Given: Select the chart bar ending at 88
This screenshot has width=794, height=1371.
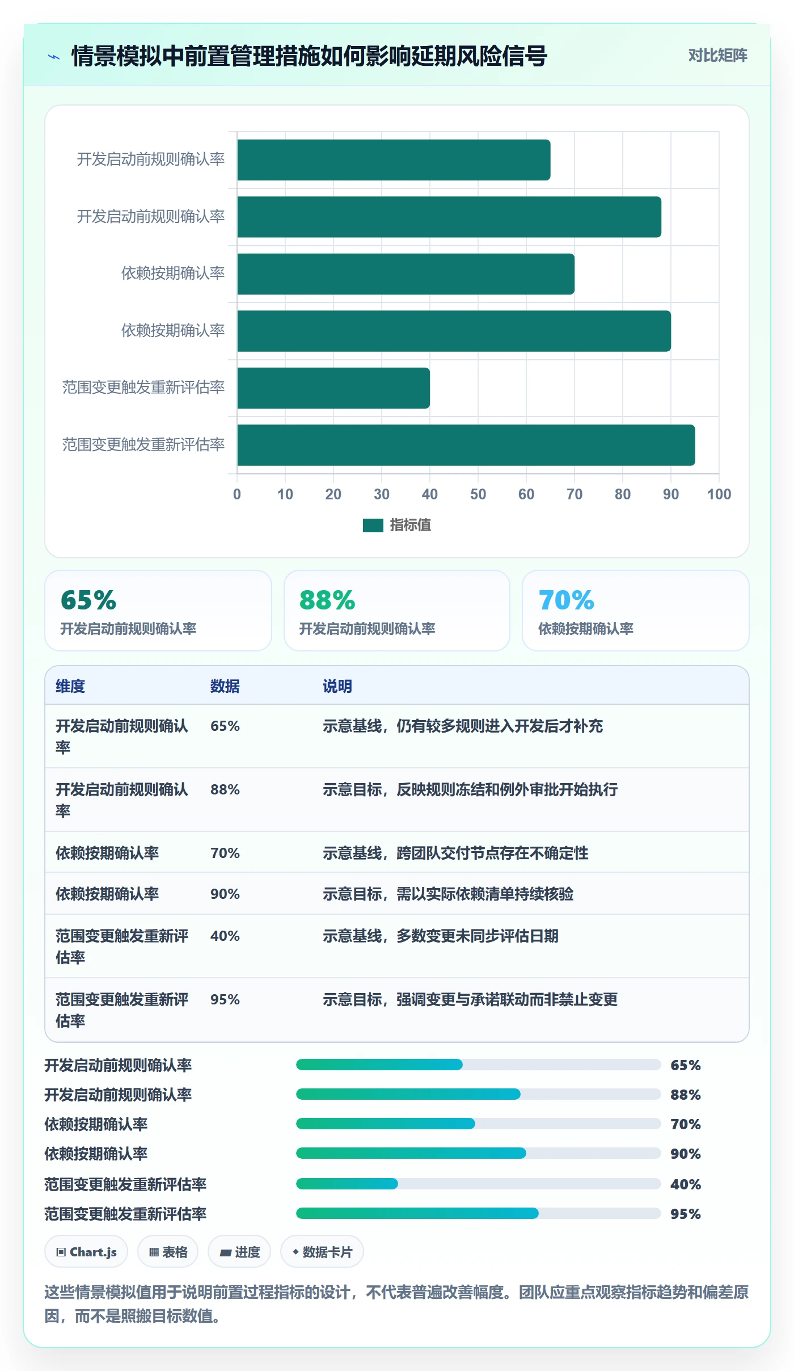Looking at the screenshot, I should point(449,217).
